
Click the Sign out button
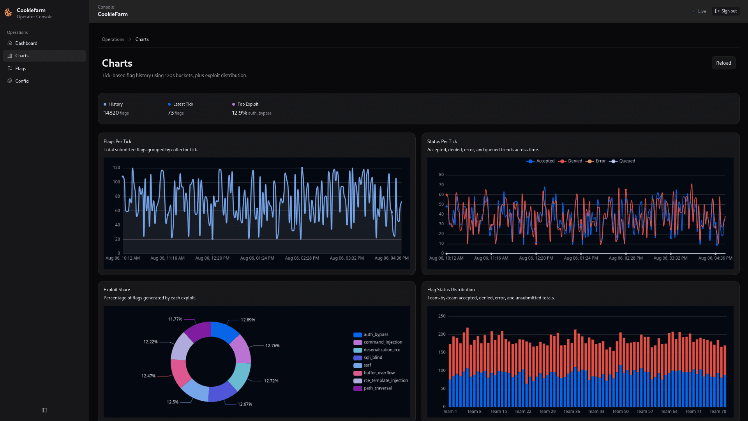pyautogui.click(x=725, y=11)
